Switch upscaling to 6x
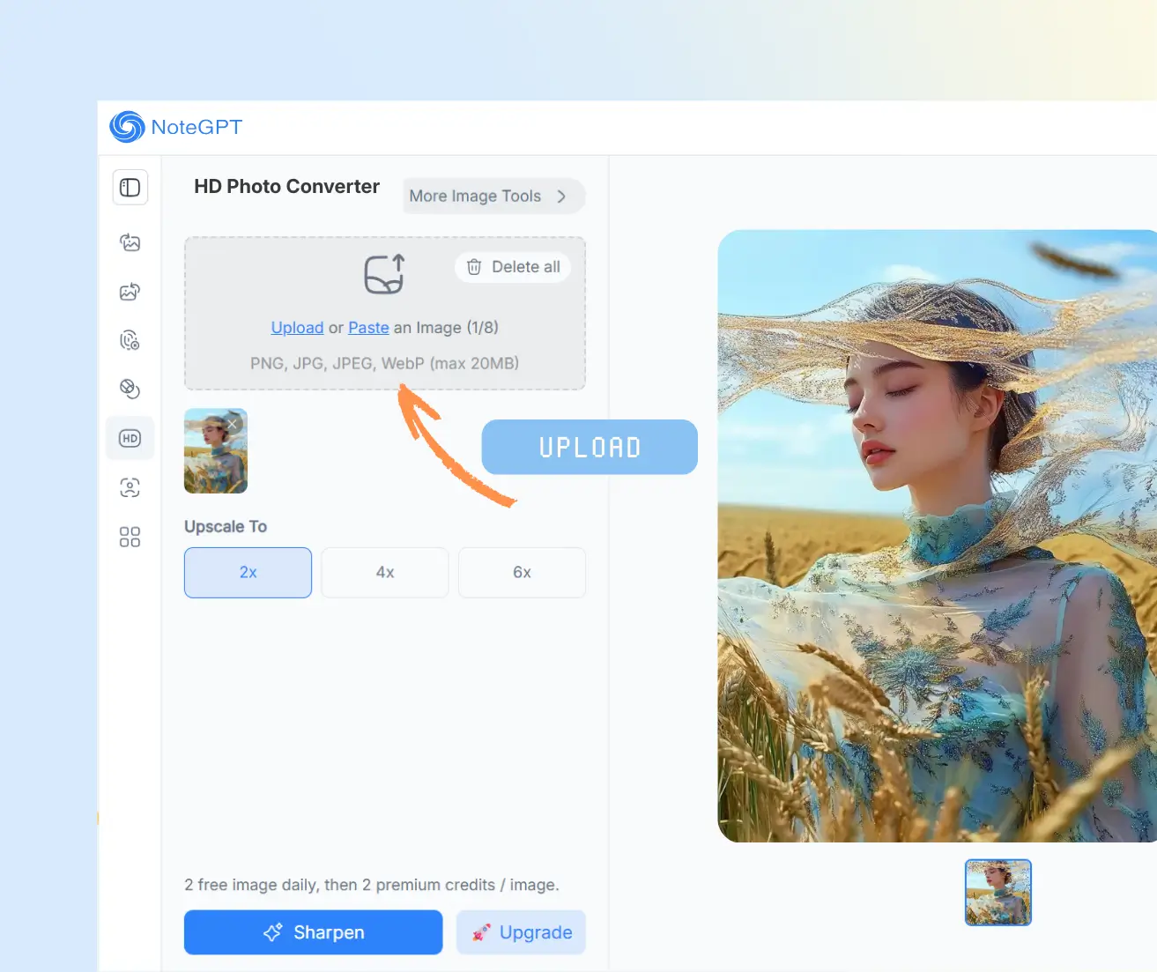Screen dimensions: 1157x972 [522, 572]
